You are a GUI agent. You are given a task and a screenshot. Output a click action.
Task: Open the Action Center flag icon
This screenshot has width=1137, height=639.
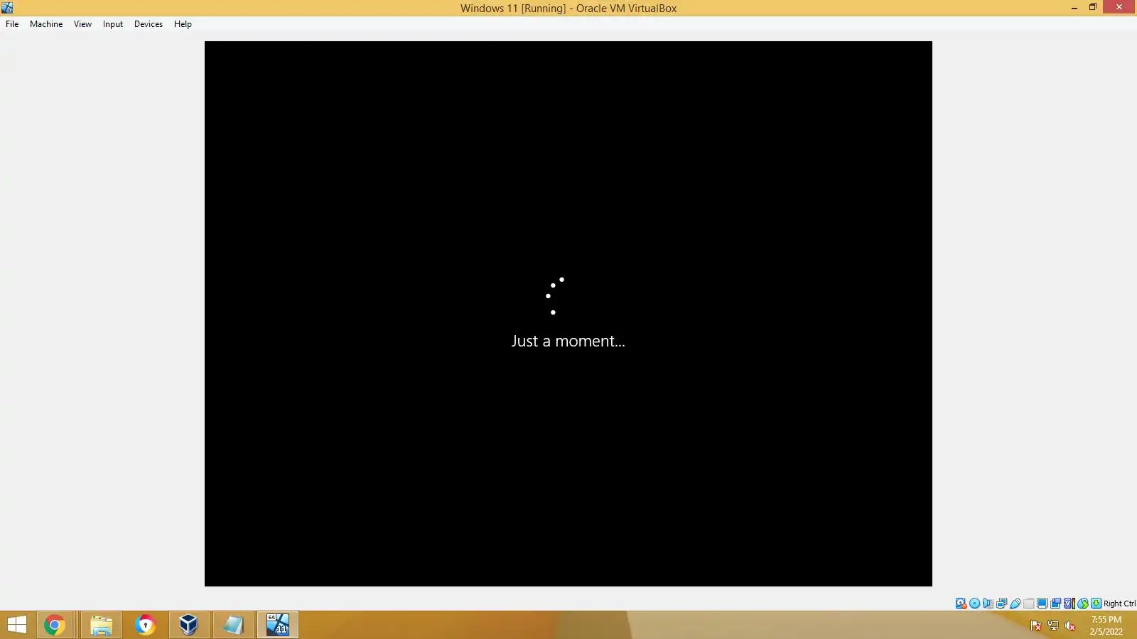(1035, 626)
